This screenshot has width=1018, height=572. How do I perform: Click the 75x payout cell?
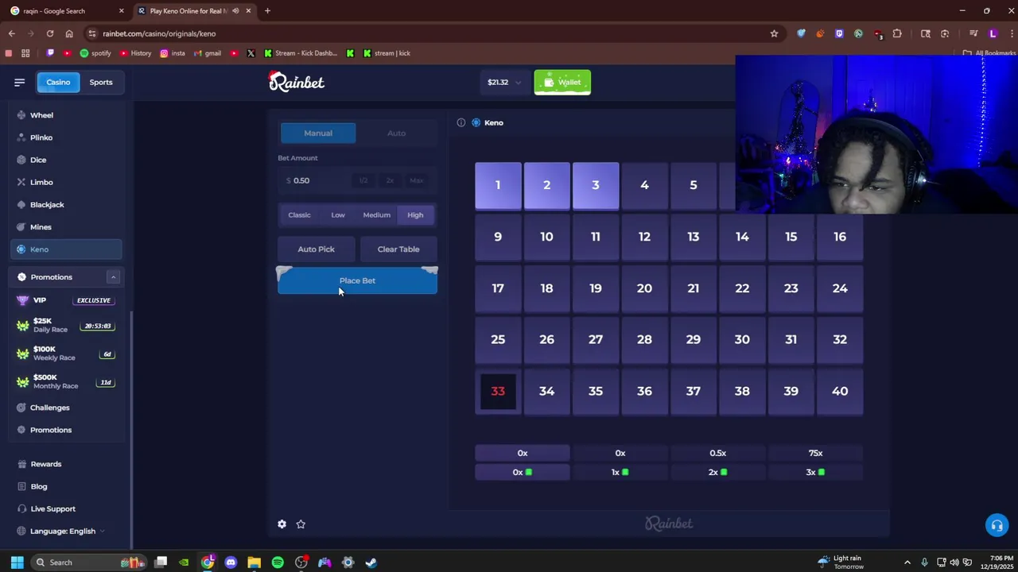click(815, 453)
